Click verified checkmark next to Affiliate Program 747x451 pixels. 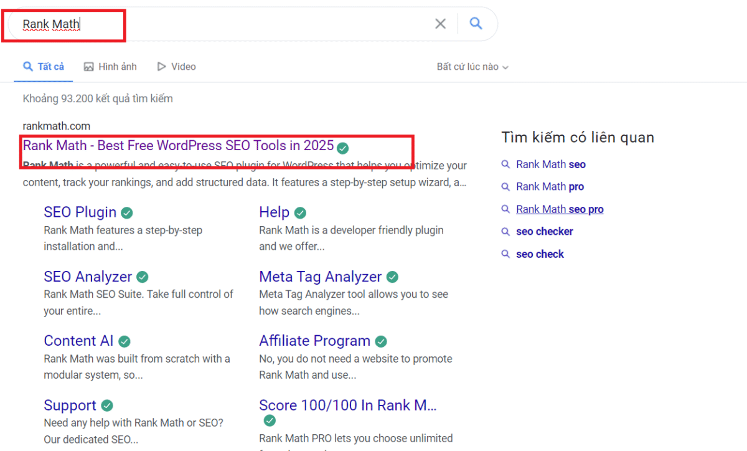381,341
